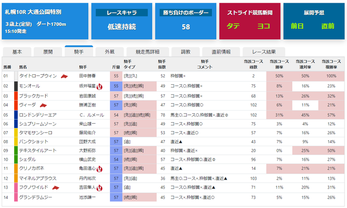The image size is (347, 208).
Task: Click jockey name 柴山雄一
Action: point(87,124)
